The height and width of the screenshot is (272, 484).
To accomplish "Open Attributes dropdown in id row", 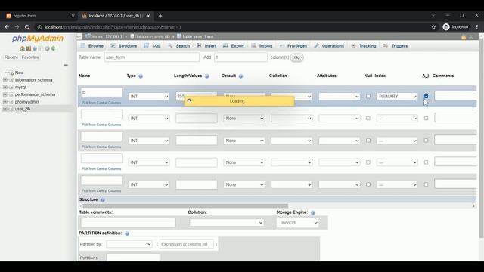I will pos(340,97).
